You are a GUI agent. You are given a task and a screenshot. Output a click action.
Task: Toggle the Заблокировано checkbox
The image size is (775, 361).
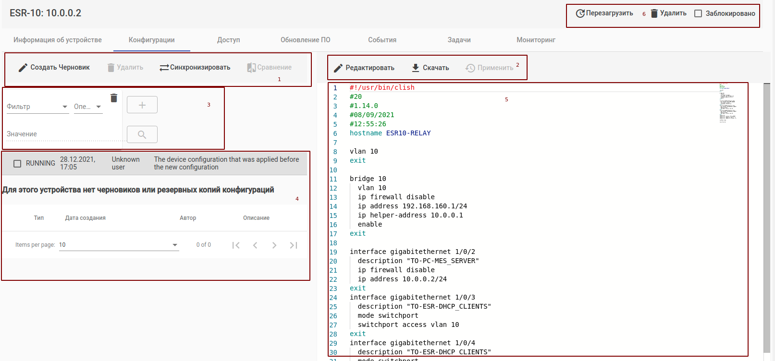pyautogui.click(x=698, y=13)
